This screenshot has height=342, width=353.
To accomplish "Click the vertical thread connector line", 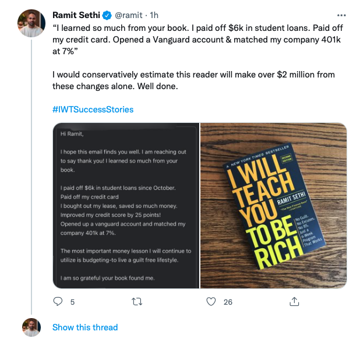I will click(32, 175).
